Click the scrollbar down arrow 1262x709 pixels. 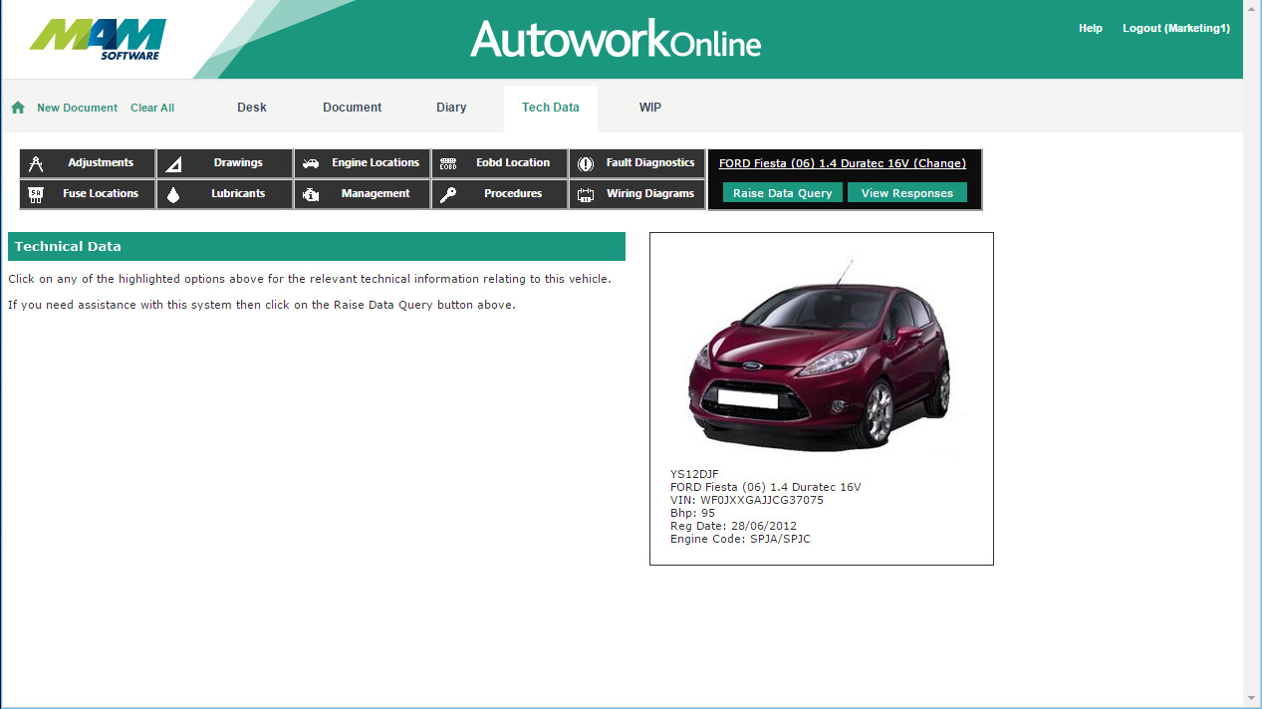coord(1252,699)
